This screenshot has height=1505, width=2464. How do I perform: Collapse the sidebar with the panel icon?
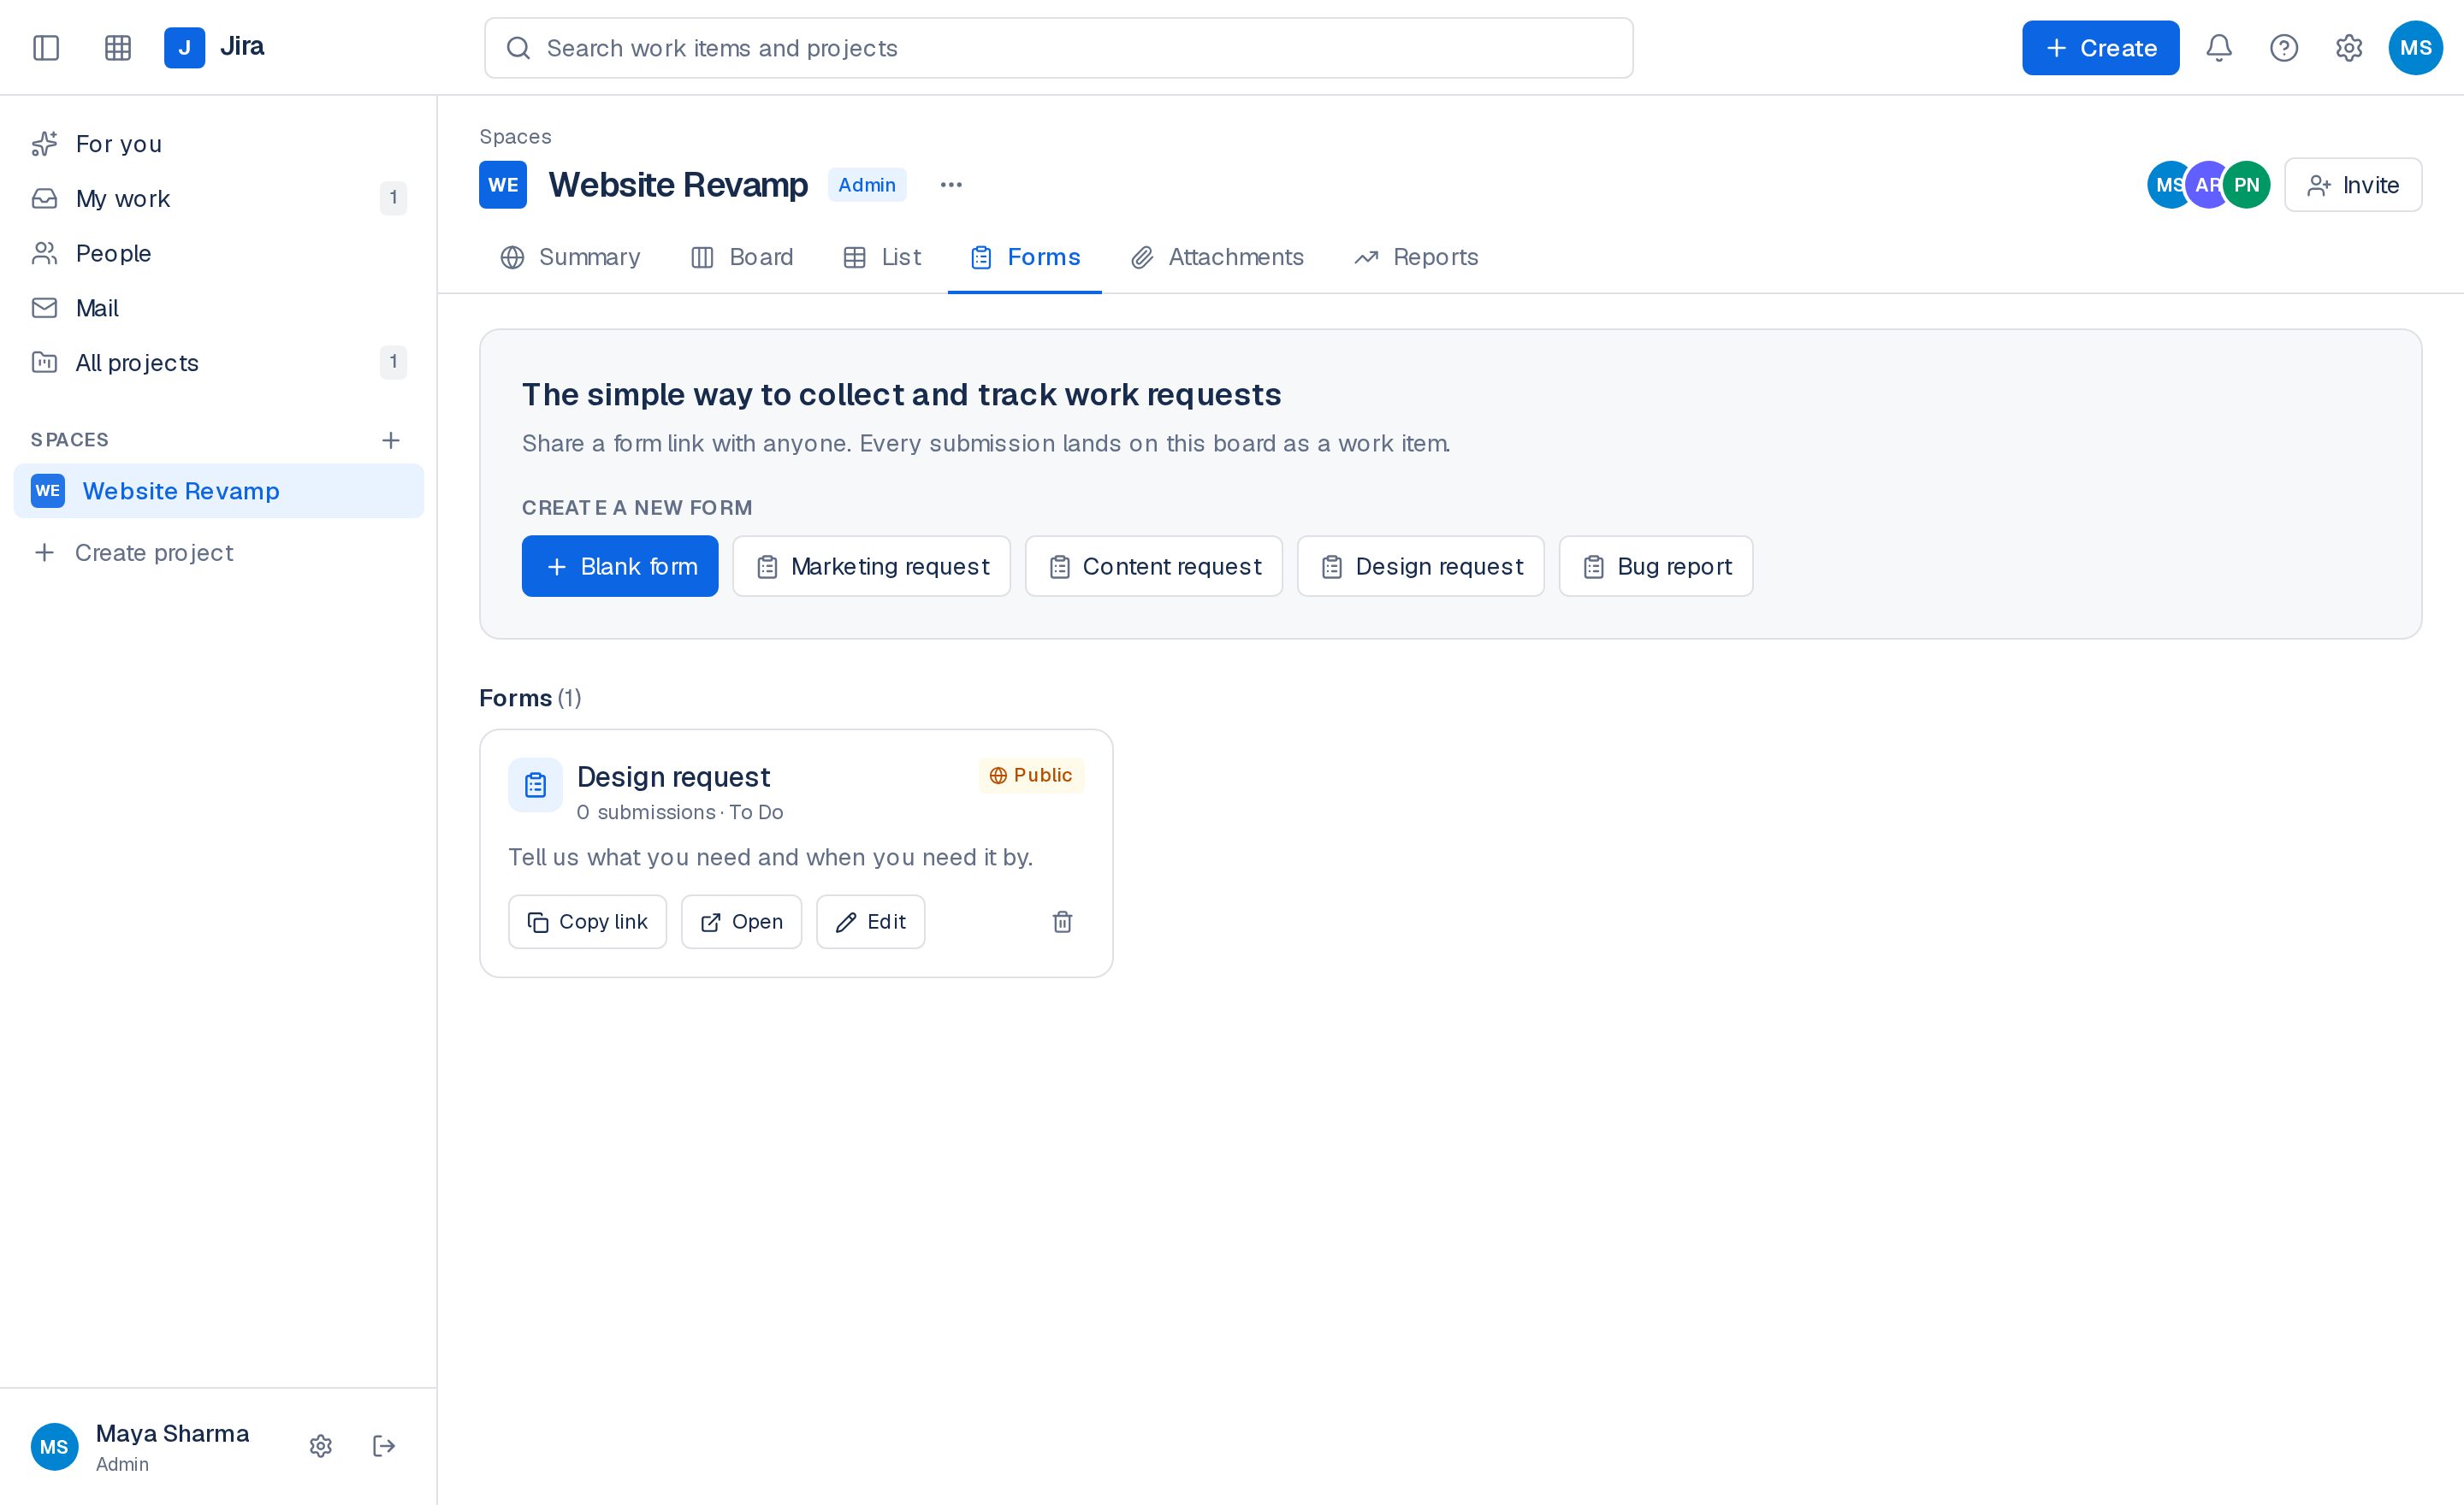click(46, 48)
